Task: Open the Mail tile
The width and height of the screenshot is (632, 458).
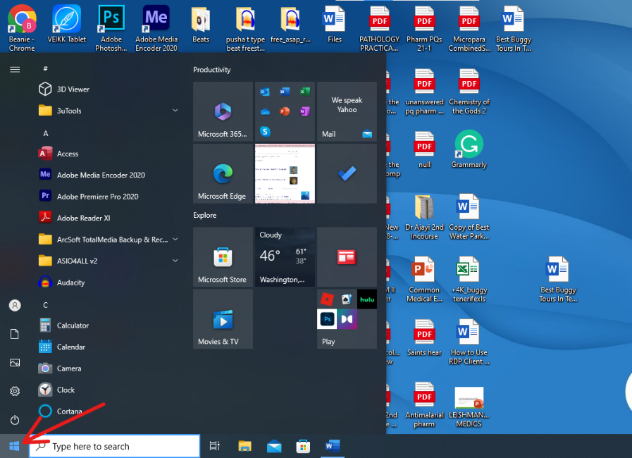Action: (x=347, y=111)
